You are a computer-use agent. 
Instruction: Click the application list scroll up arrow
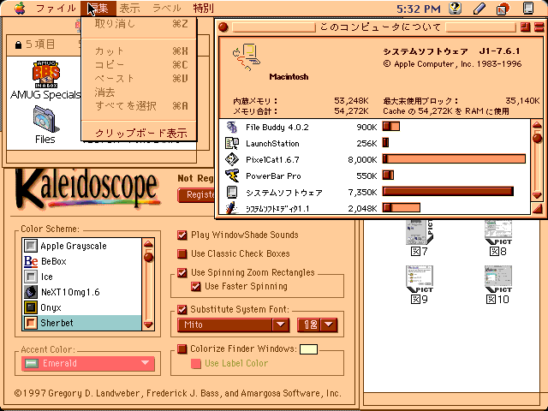click(x=537, y=125)
